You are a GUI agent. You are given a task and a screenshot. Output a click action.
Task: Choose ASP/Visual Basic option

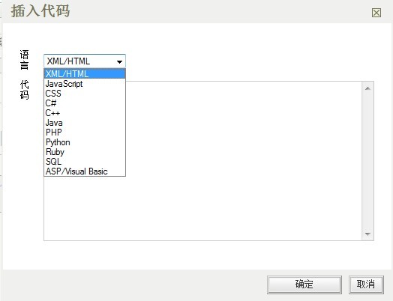point(85,171)
